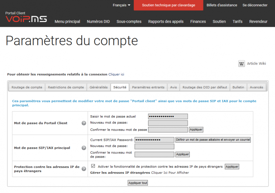Screen dimensions: 275x193
Task: Switch to Paramètres entrants tab
Action: pyautogui.click(x=148, y=87)
